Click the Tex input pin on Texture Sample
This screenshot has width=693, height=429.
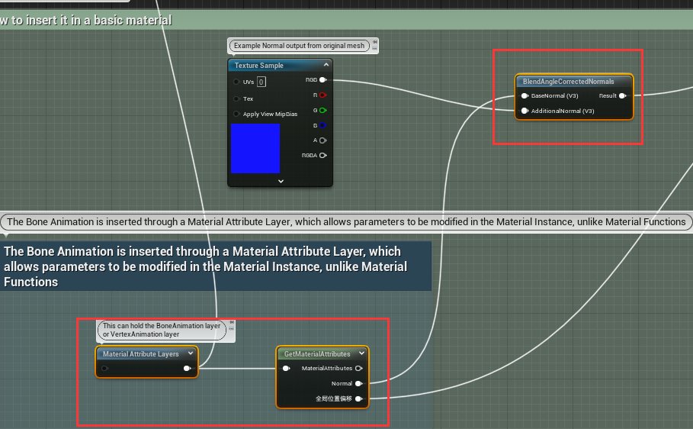236,98
